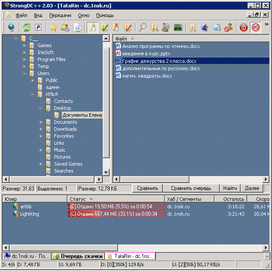Click the folder tree vertical scrollbar thumb
The image size is (272, 271).
click(x=106, y=102)
